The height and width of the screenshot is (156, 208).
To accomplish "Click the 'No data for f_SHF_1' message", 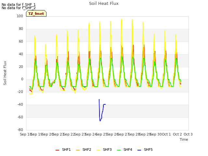I will (19, 5).
